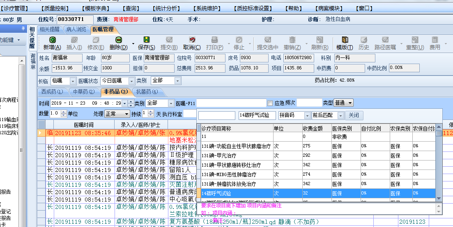Image resolution: width=453 pixels, height=227 pixels.
Task: Click the 重整(U) reorganize icon
Action: pos(415,40)
